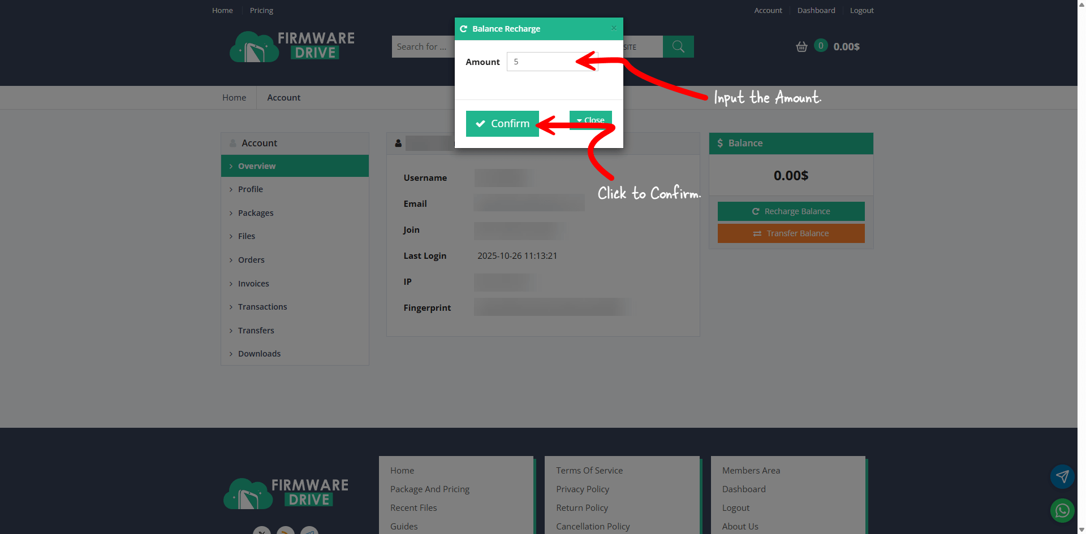Image resolution: width=1086 pixels, height=534 pixels.
Task: Select the Account tab in navigation bar
Action: pyautogui.click(x=283, y=98)
